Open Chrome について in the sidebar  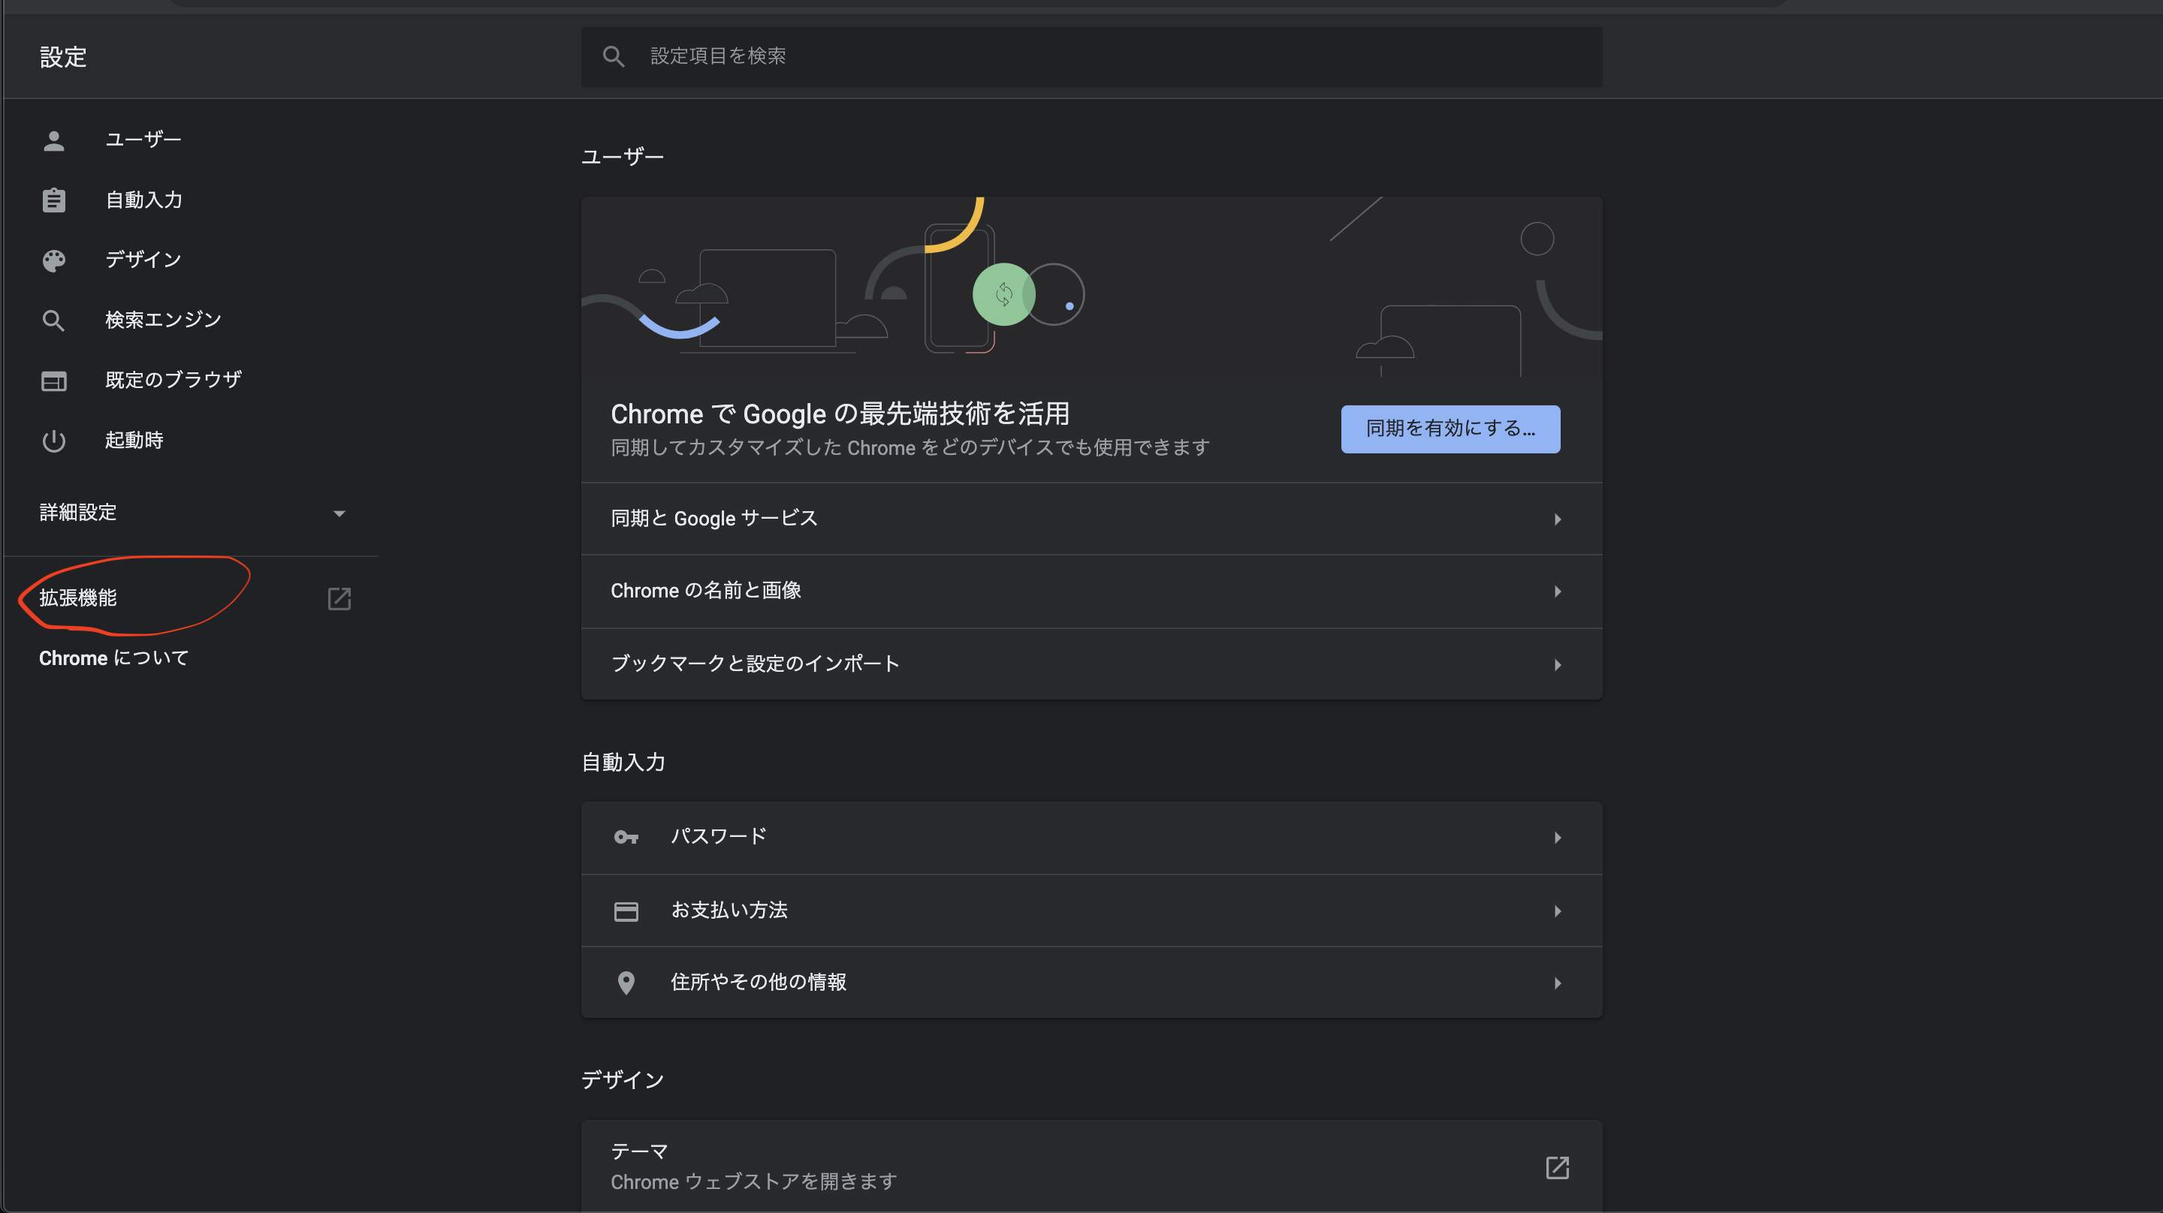click(114, 658)
